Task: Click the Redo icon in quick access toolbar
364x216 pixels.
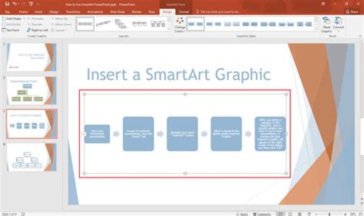Action: (23, 4)
